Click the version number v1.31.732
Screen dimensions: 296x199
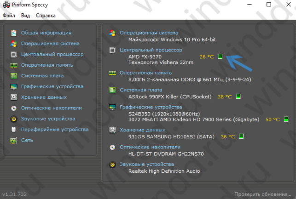point(15,194)
